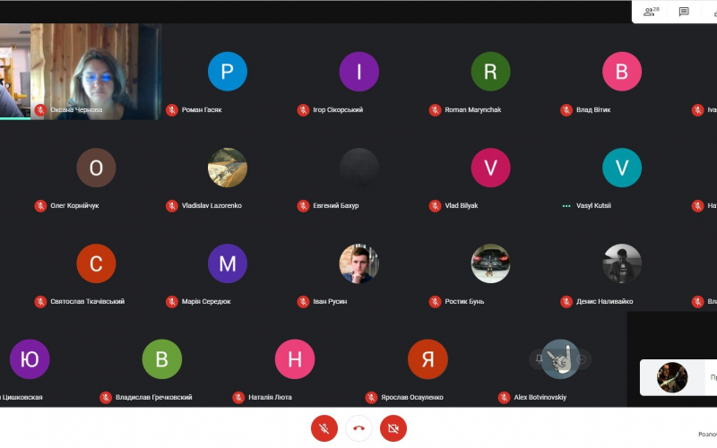Click the muted mic icon beside Ростик Бунь
Screen dimensions: 717x448
pyautogui.click(x=435, y=302)
